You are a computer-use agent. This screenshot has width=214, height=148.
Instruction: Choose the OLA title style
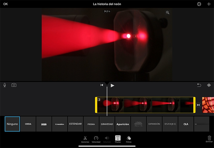tap(186, 124)
